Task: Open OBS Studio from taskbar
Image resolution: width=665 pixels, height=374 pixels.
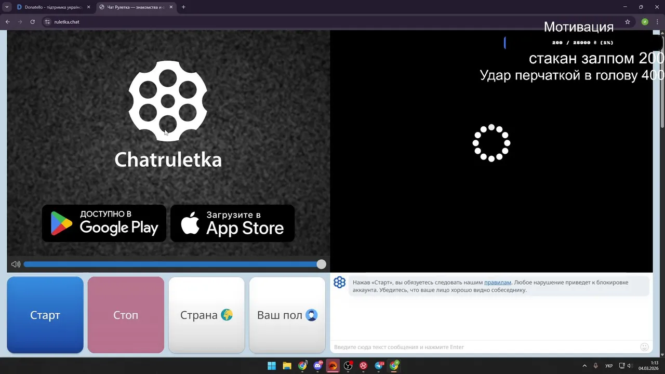Action: click(348, 366)
